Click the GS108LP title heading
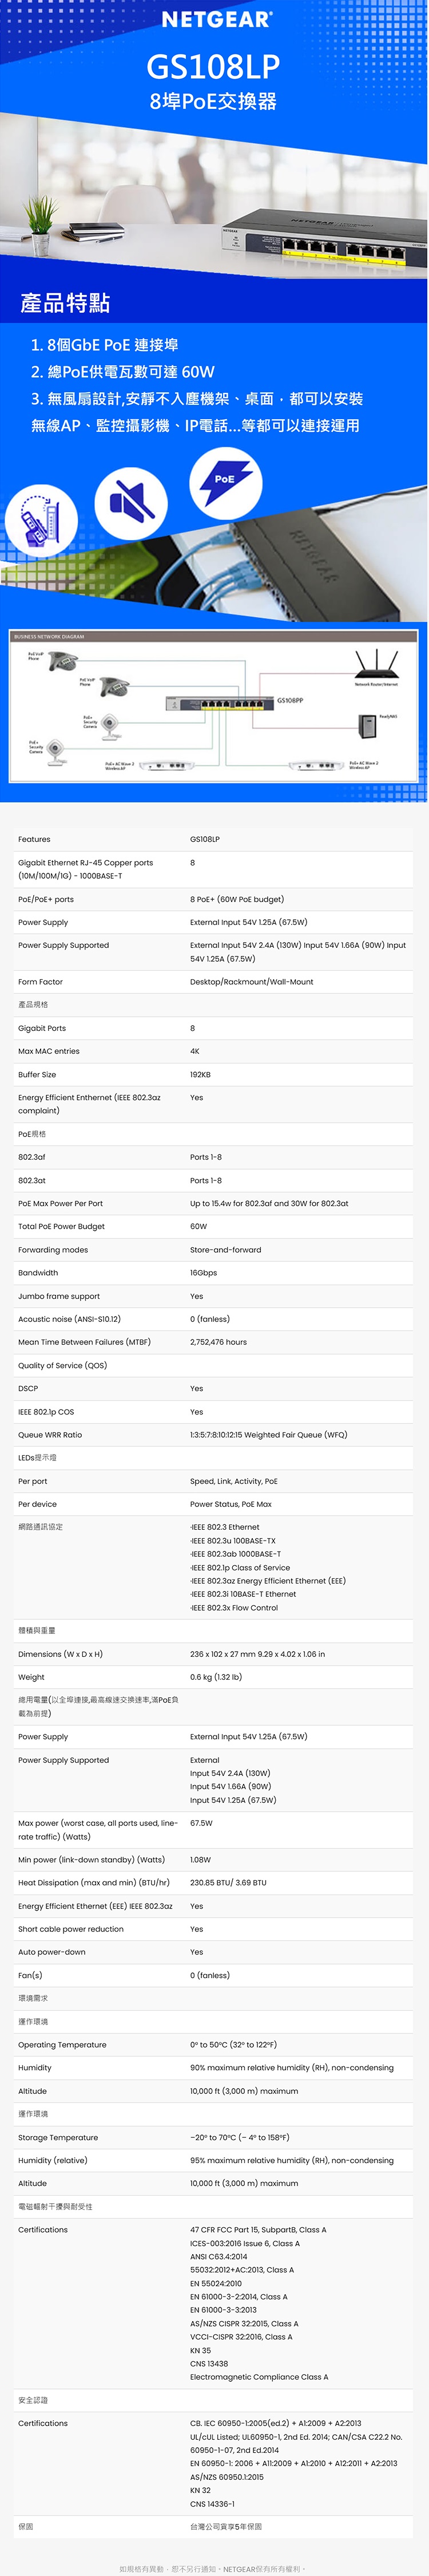Screen dimensions: 429x2576 (213, 67)
